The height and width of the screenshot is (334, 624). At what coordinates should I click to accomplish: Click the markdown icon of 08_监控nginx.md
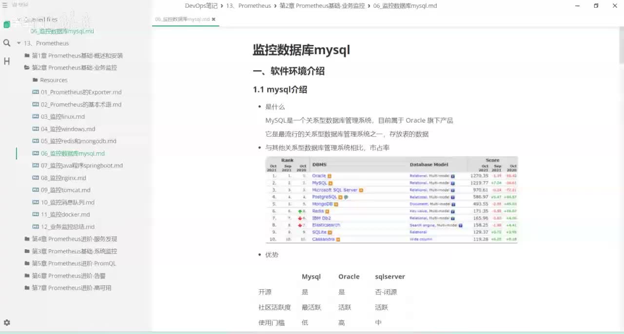(35, 178)
